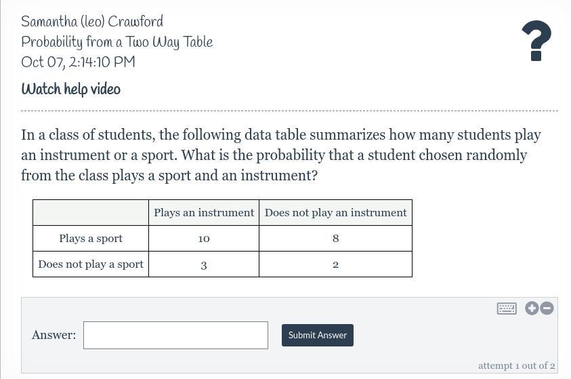
Task: Click the 'attempt 1 out of 2' text
Action: tap(516, 365)
